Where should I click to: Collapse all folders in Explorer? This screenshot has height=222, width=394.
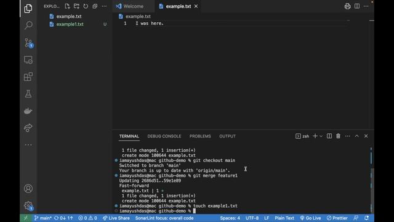[x=95, y=6]
